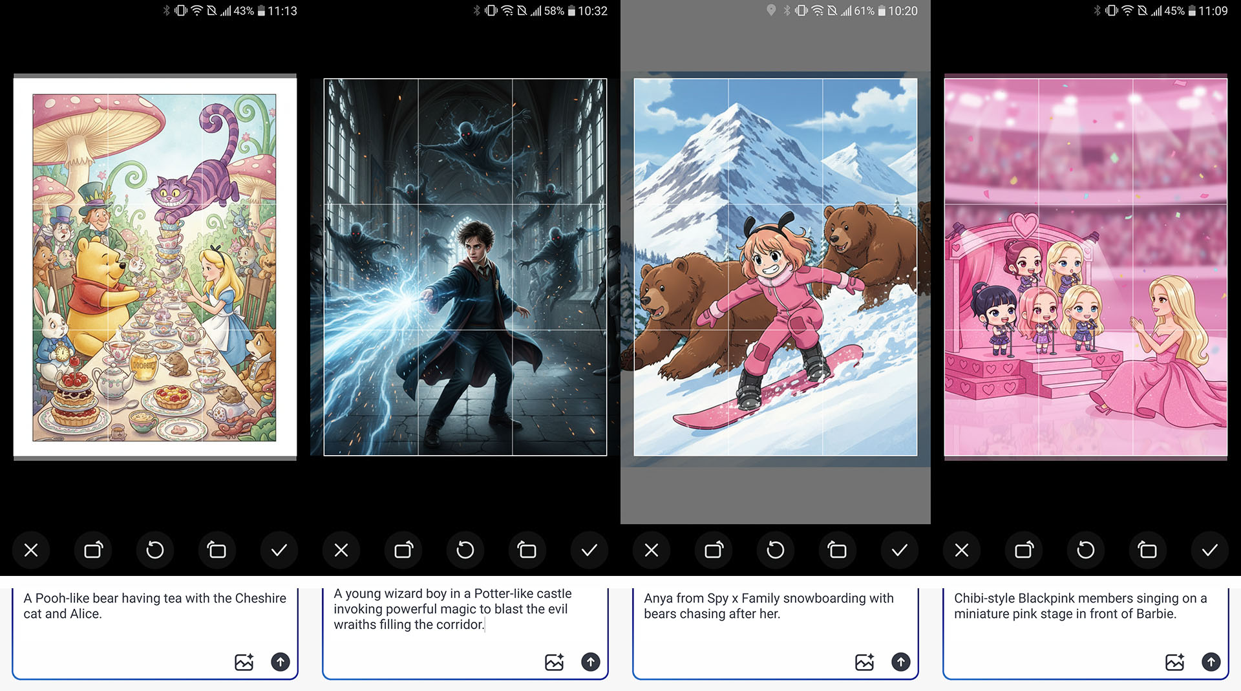Viewport: 1241px width, 691px height.
Task: Rotate the wizard boy image clockwise
Action: point(403,550)
